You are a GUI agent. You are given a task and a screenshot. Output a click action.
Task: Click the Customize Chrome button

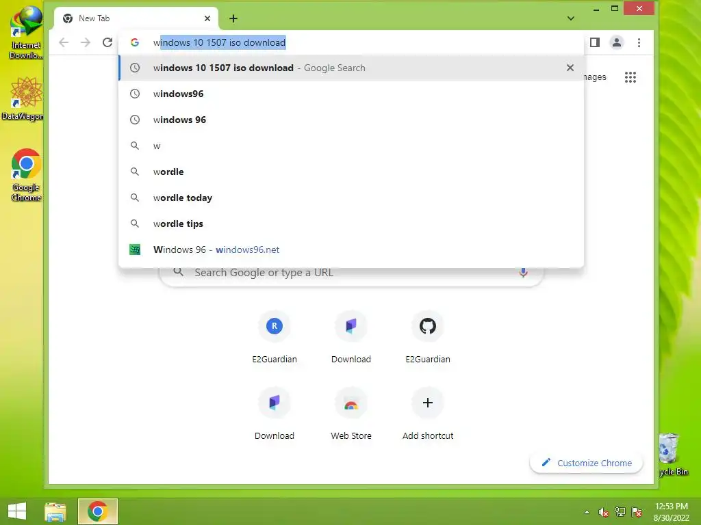pos(586,463)
